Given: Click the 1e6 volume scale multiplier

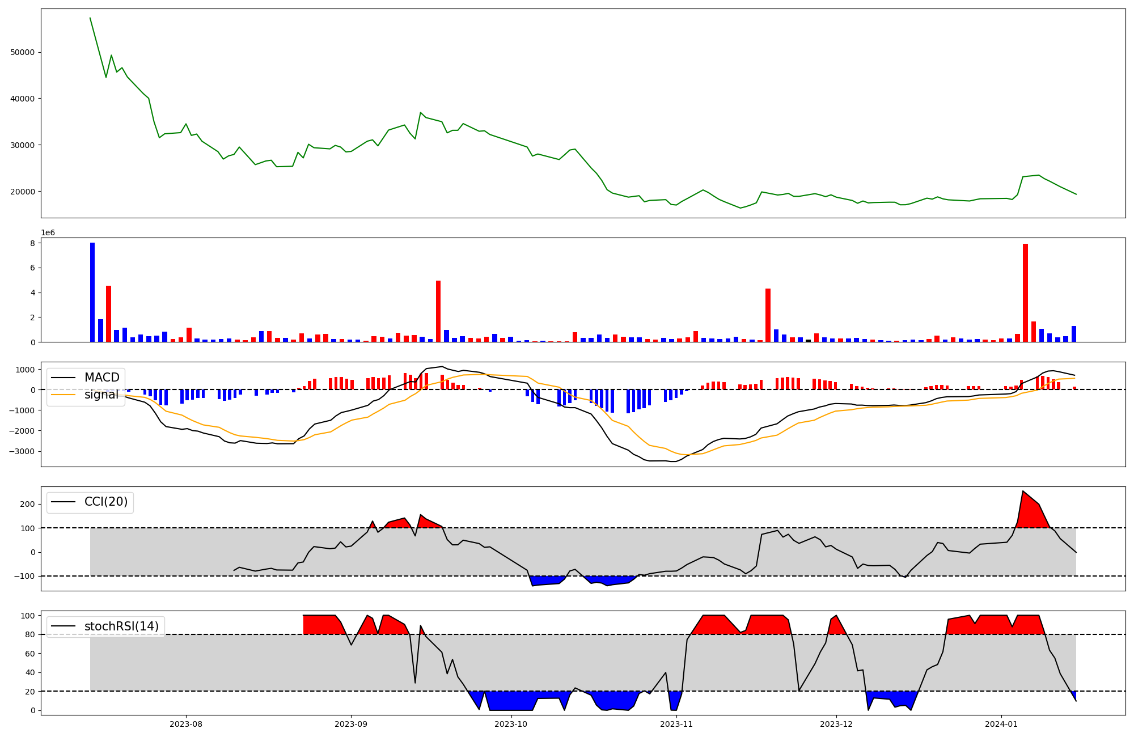Looking at the screenshot, I should [x=48, y=233].
